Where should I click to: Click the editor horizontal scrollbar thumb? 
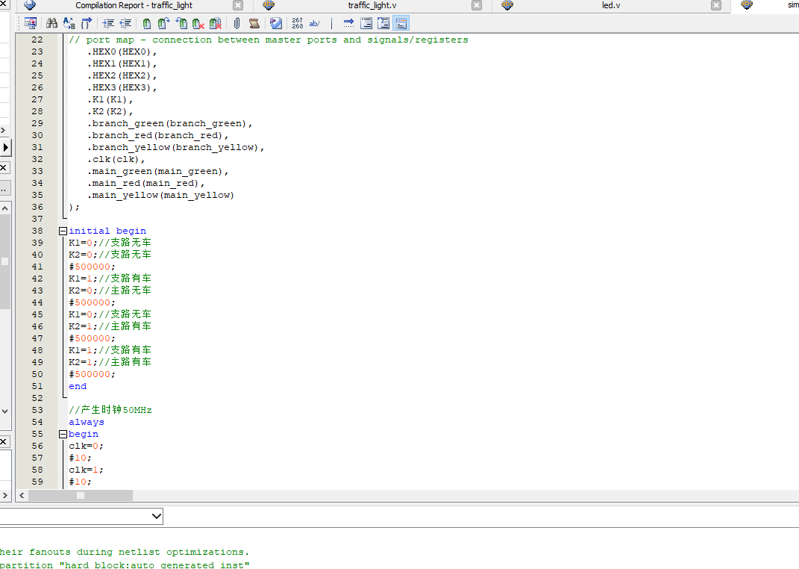click(81, 496)
